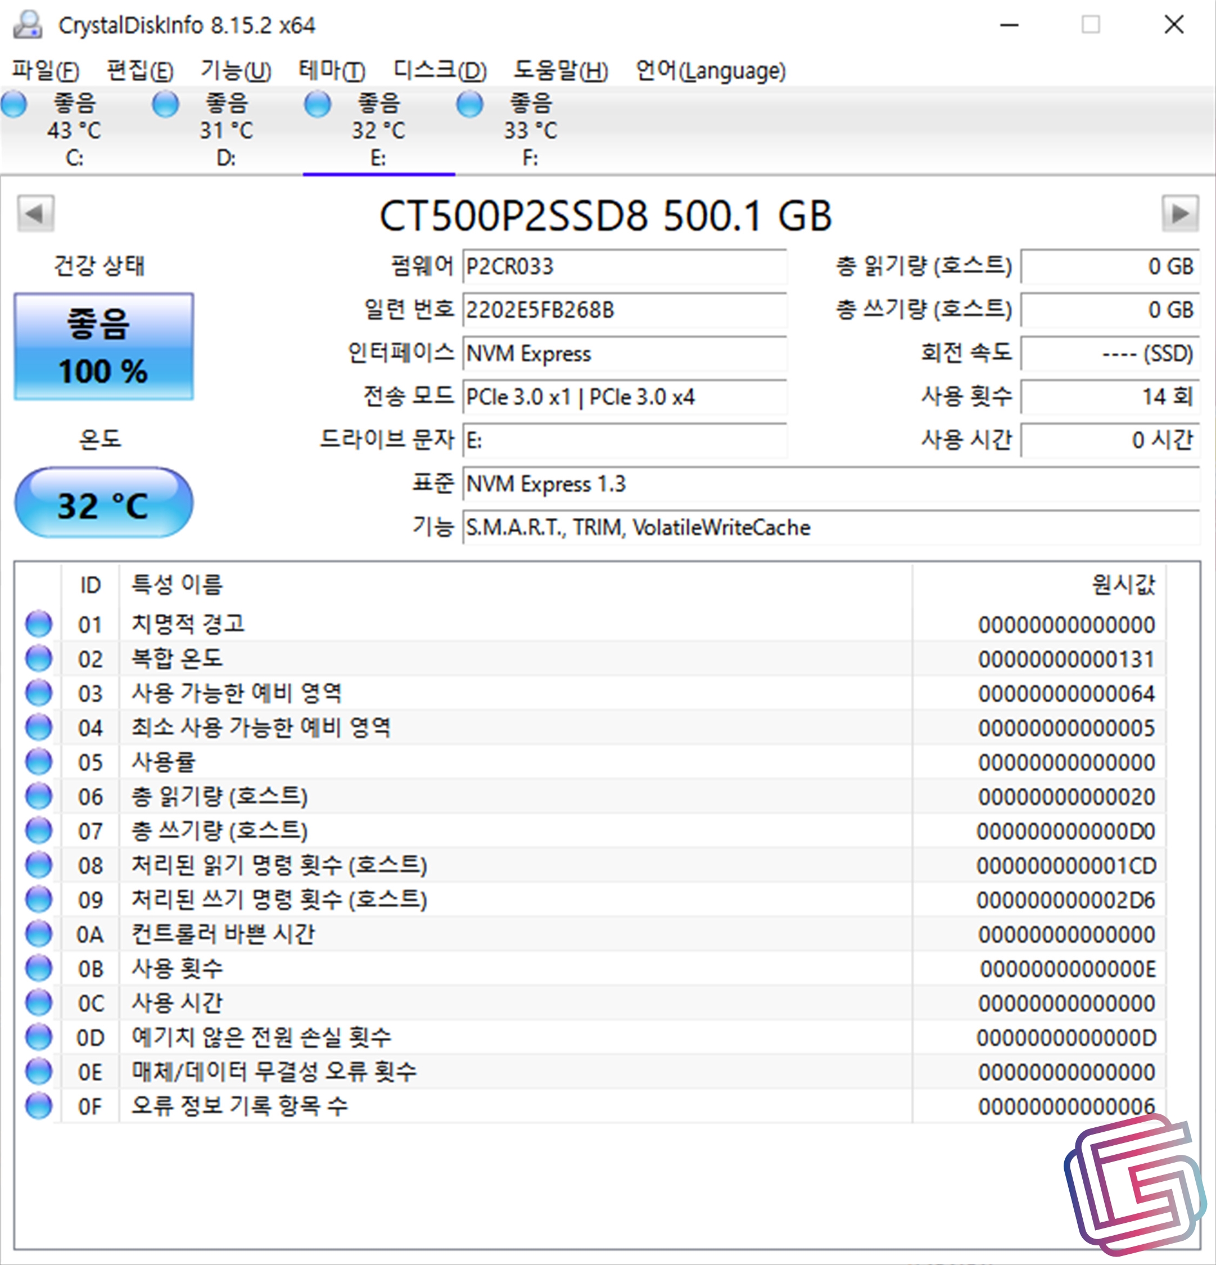Click the 원시값 column header
Image resolution: width=1216 pixels, height=1265 pixels.
coord(1039,585)
